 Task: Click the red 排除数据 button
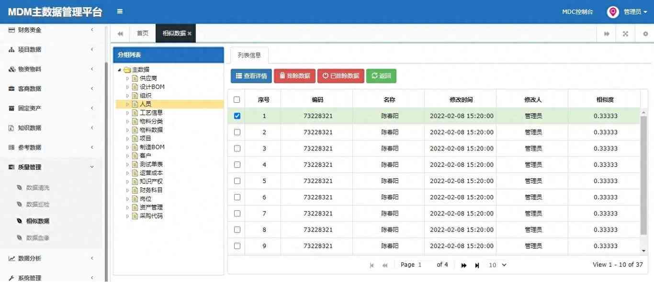[x=294, y=76]
